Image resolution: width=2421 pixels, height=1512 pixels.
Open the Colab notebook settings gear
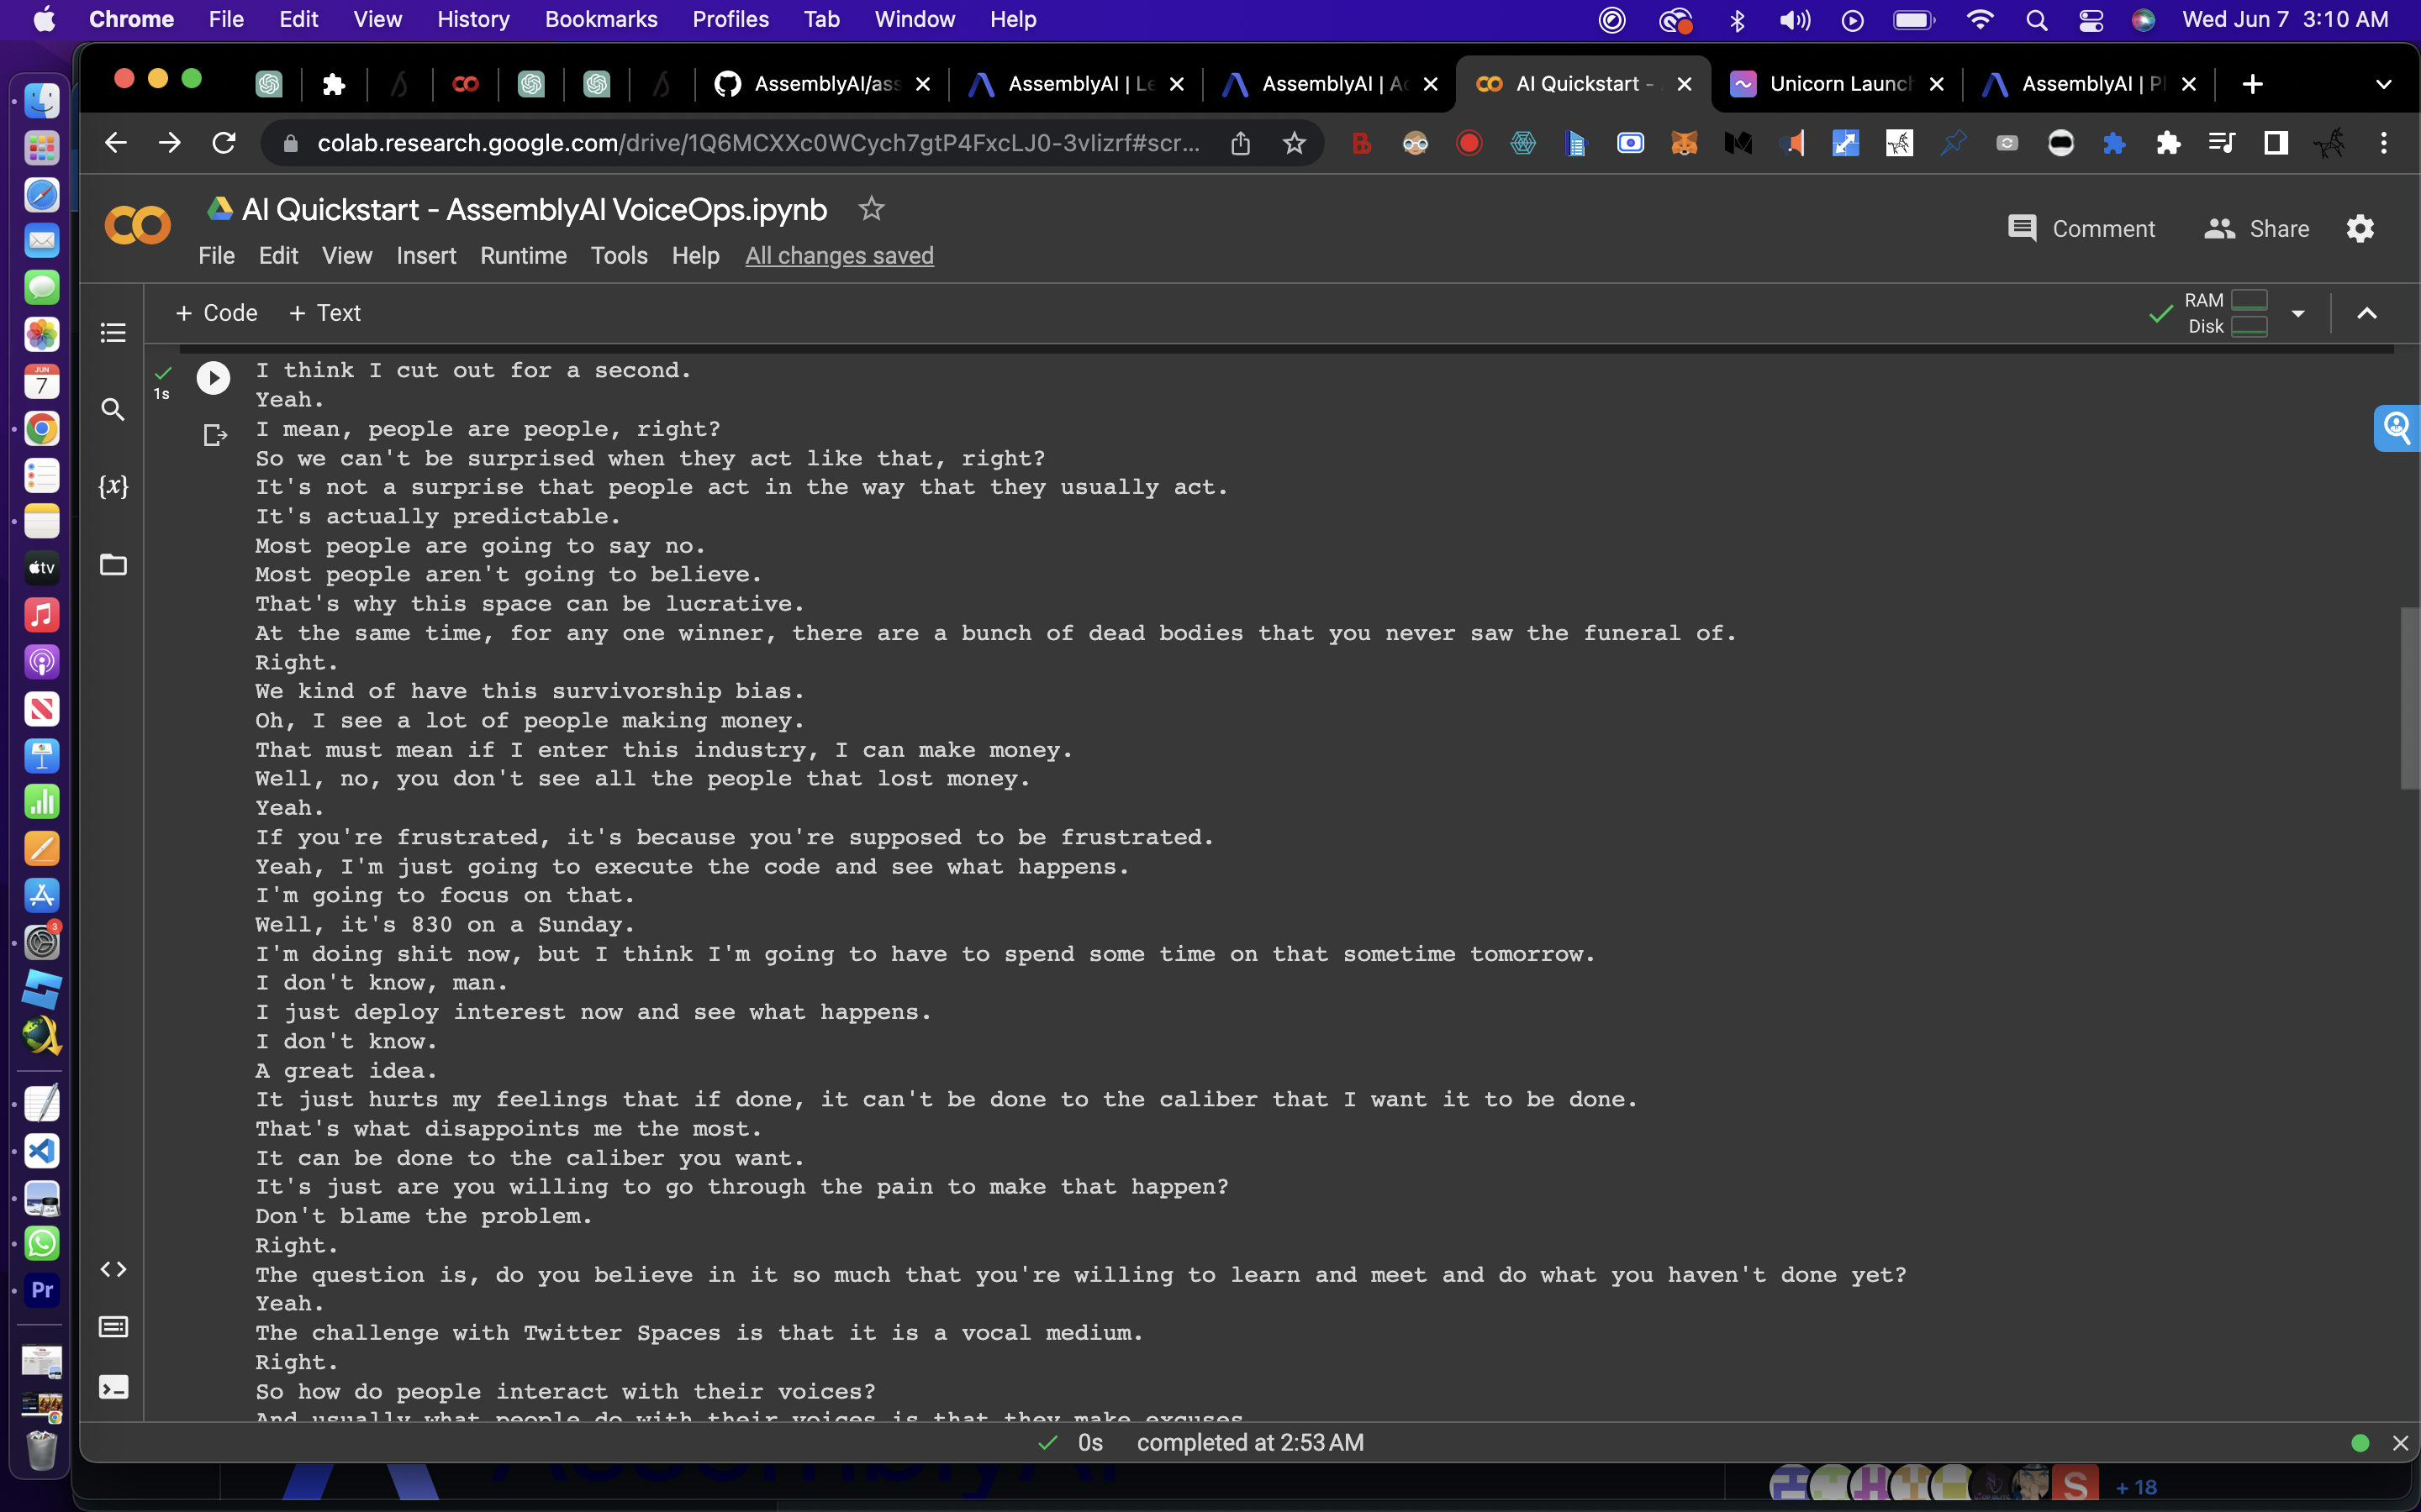click(2360, 228)
